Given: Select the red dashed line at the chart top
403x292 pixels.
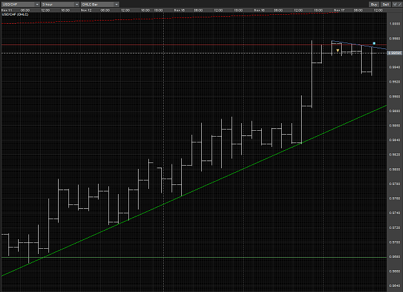Looking at the screenshot, I should [170, 18].
